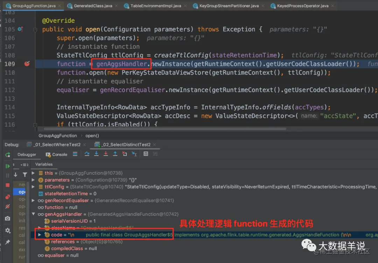
Task: Select 'init' frame in Frames list
Action: click(x=22, y=221)
